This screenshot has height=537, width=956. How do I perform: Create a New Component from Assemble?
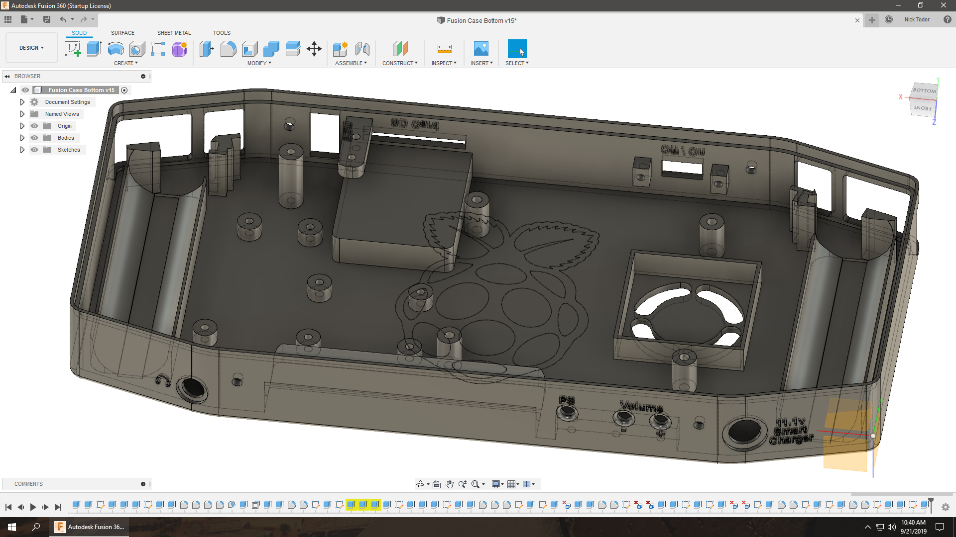click(341, 49)
